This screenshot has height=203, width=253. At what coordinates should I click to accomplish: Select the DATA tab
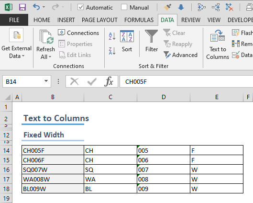pos(167,20)
